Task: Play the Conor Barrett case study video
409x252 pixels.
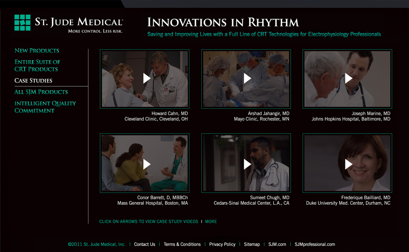Action: click(x=147, y=164)
